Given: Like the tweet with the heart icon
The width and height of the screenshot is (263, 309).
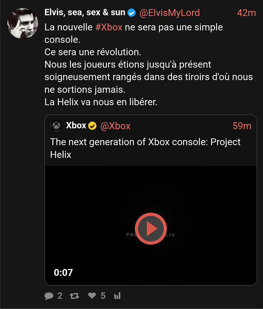Looking at the screenshot, I should [x=92, y=296].
